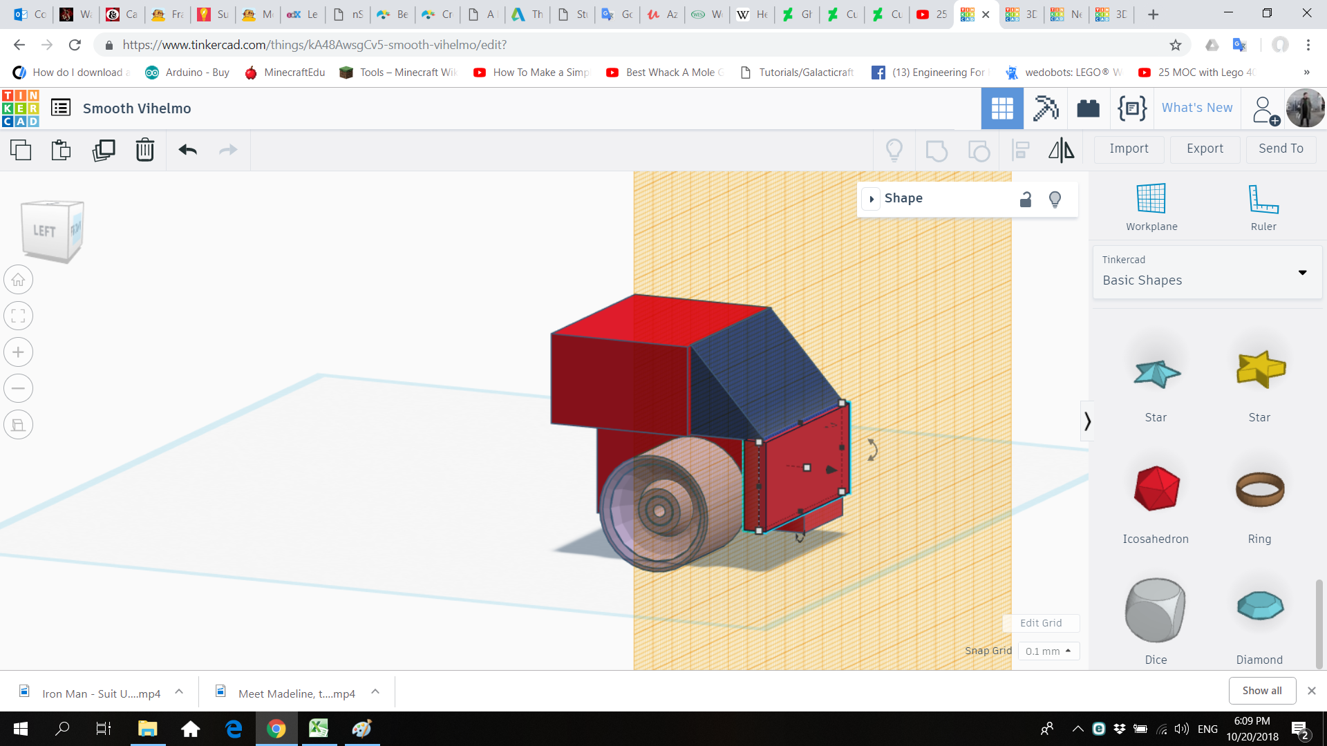This screenshot has height=746, width=1327.
Task: Select the Icosahedron shape thumbnail
Action: point(1155,488)
